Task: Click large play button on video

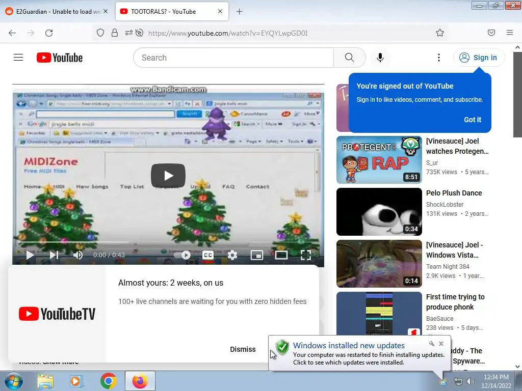Action: tap(168, 175)
